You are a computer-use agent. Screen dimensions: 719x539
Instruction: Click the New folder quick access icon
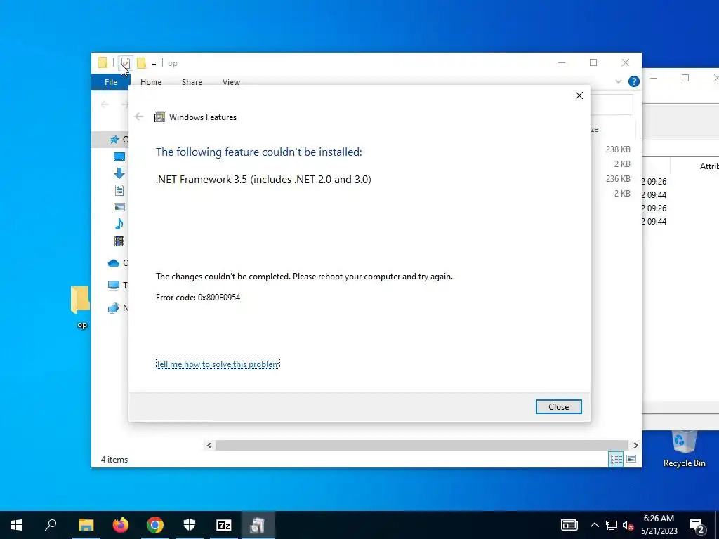[141, 62]
